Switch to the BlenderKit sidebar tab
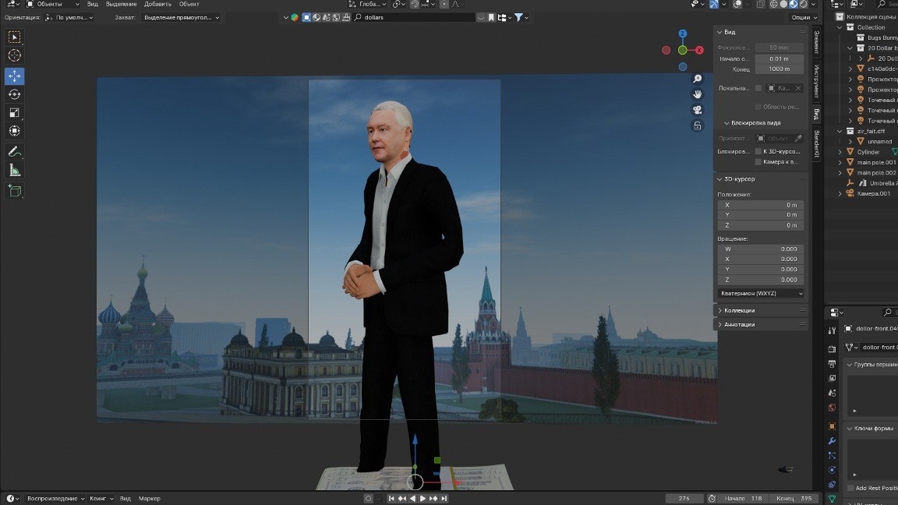This screenshot has width=898, height=505. click(x=817, y=143)
